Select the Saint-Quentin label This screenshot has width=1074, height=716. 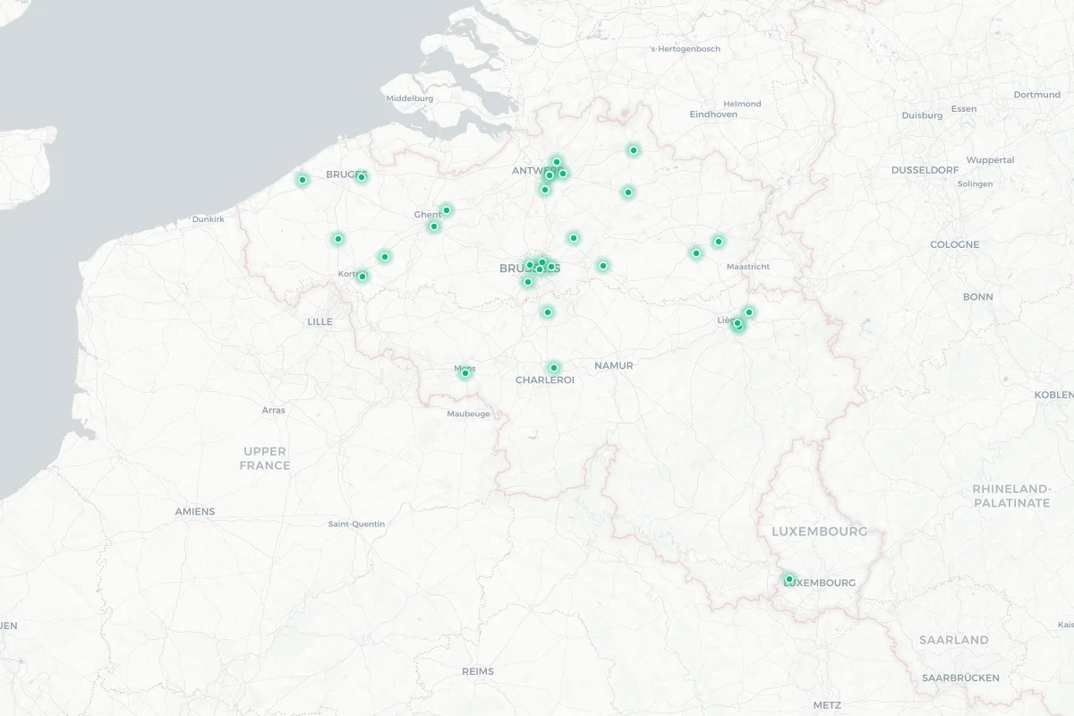pos(356,524)
